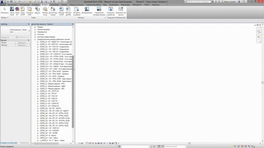Open the Системы ribbon tab
Viewport: 264px width, 148px height.
tap(35, 5)
